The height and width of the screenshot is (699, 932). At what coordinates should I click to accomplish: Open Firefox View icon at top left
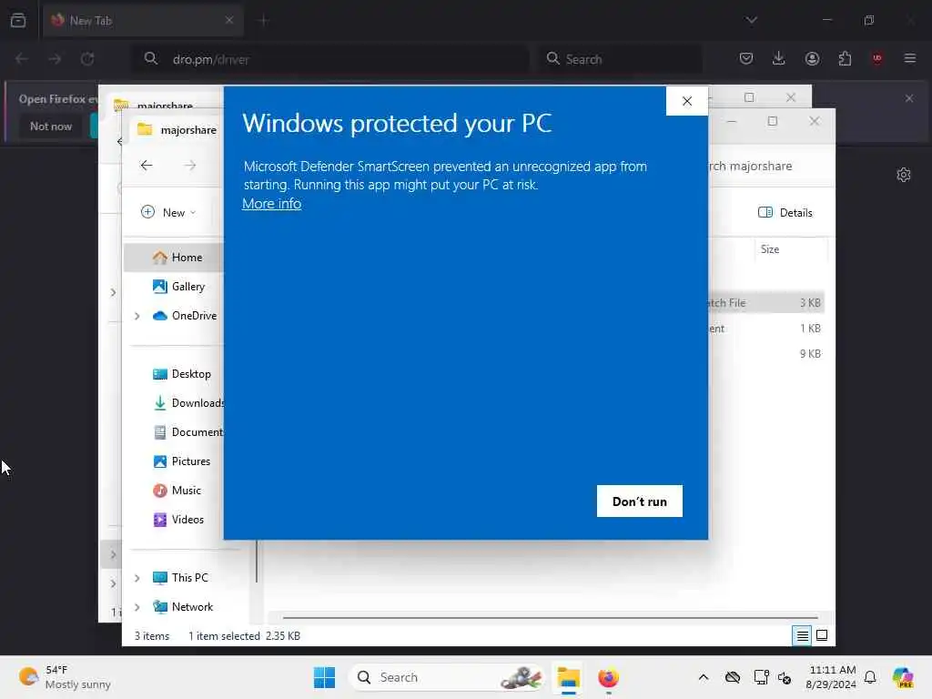pos(18,20)
